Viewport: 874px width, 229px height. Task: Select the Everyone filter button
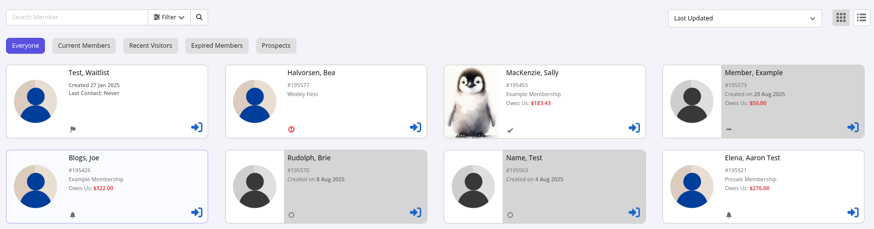[25, 46]
